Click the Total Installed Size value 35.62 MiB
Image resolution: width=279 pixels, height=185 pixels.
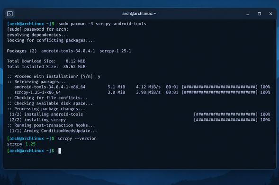coord(74,67)
